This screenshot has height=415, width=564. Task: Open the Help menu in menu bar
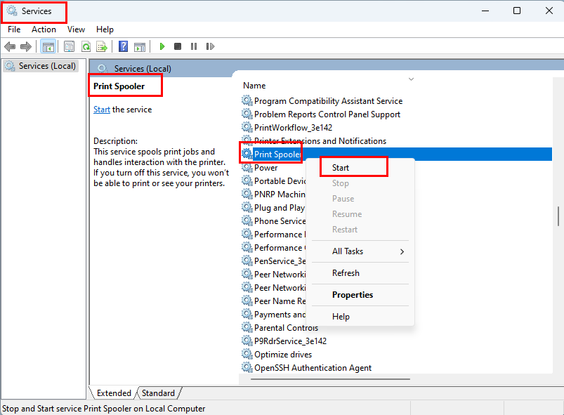pos(105,29)
